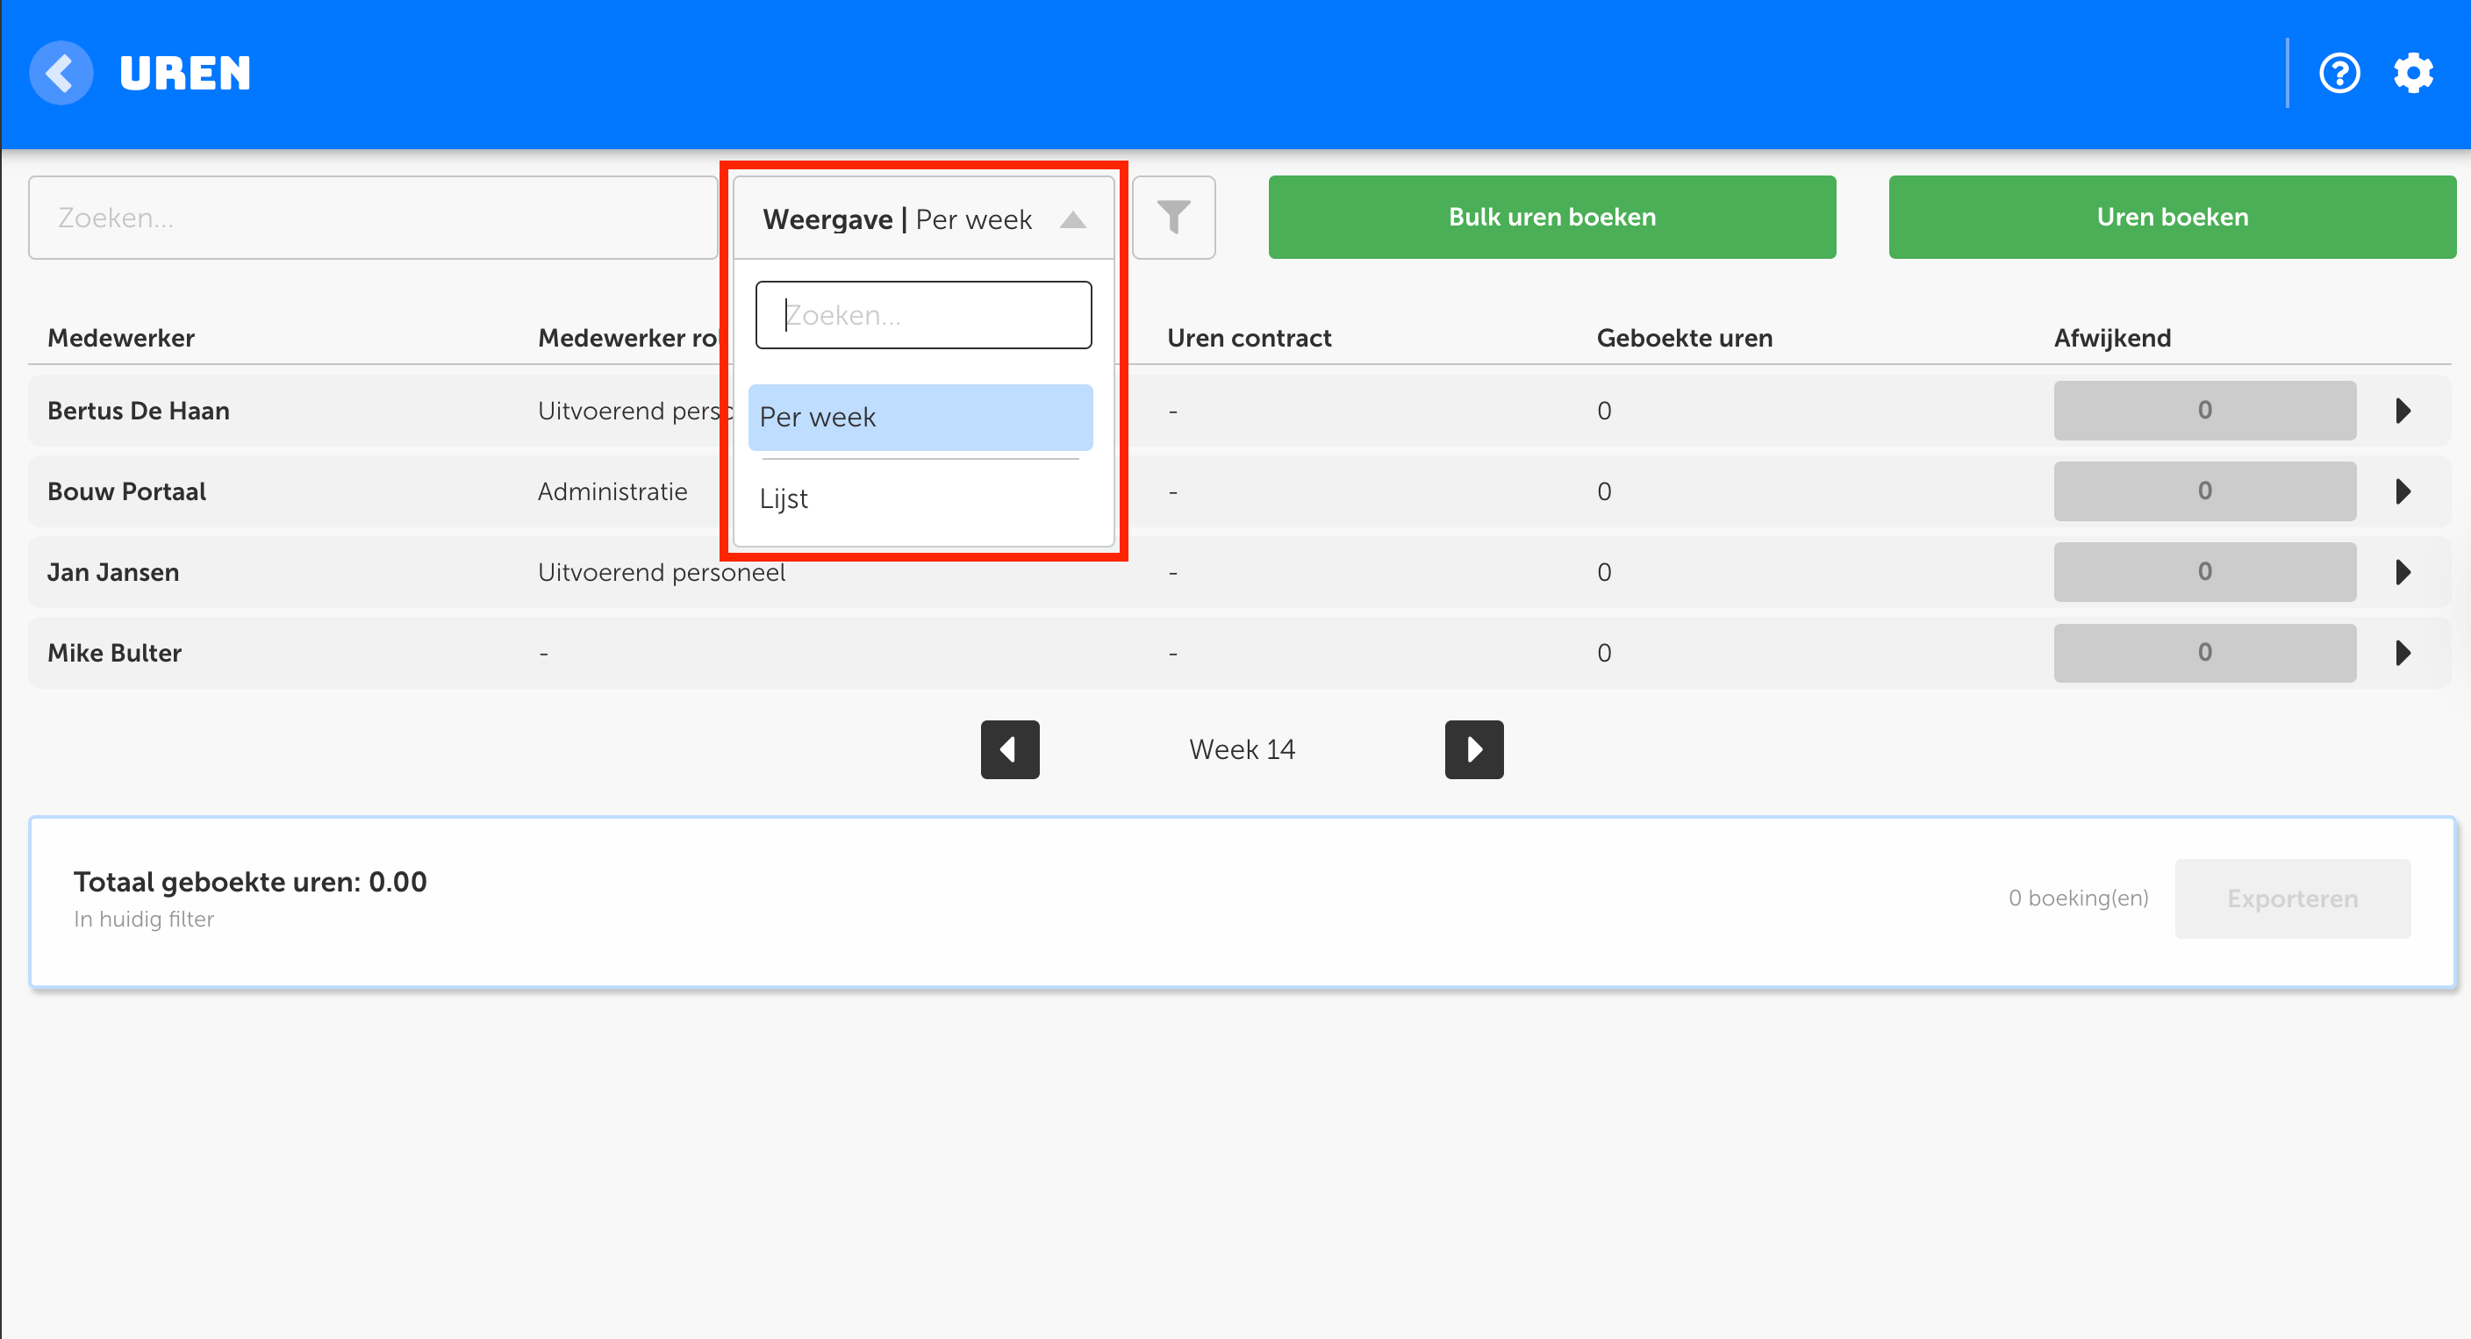Click the Week 14 label
Image resolution: width=2471 pixels, height=1339 pixels.
point(1242,749)
